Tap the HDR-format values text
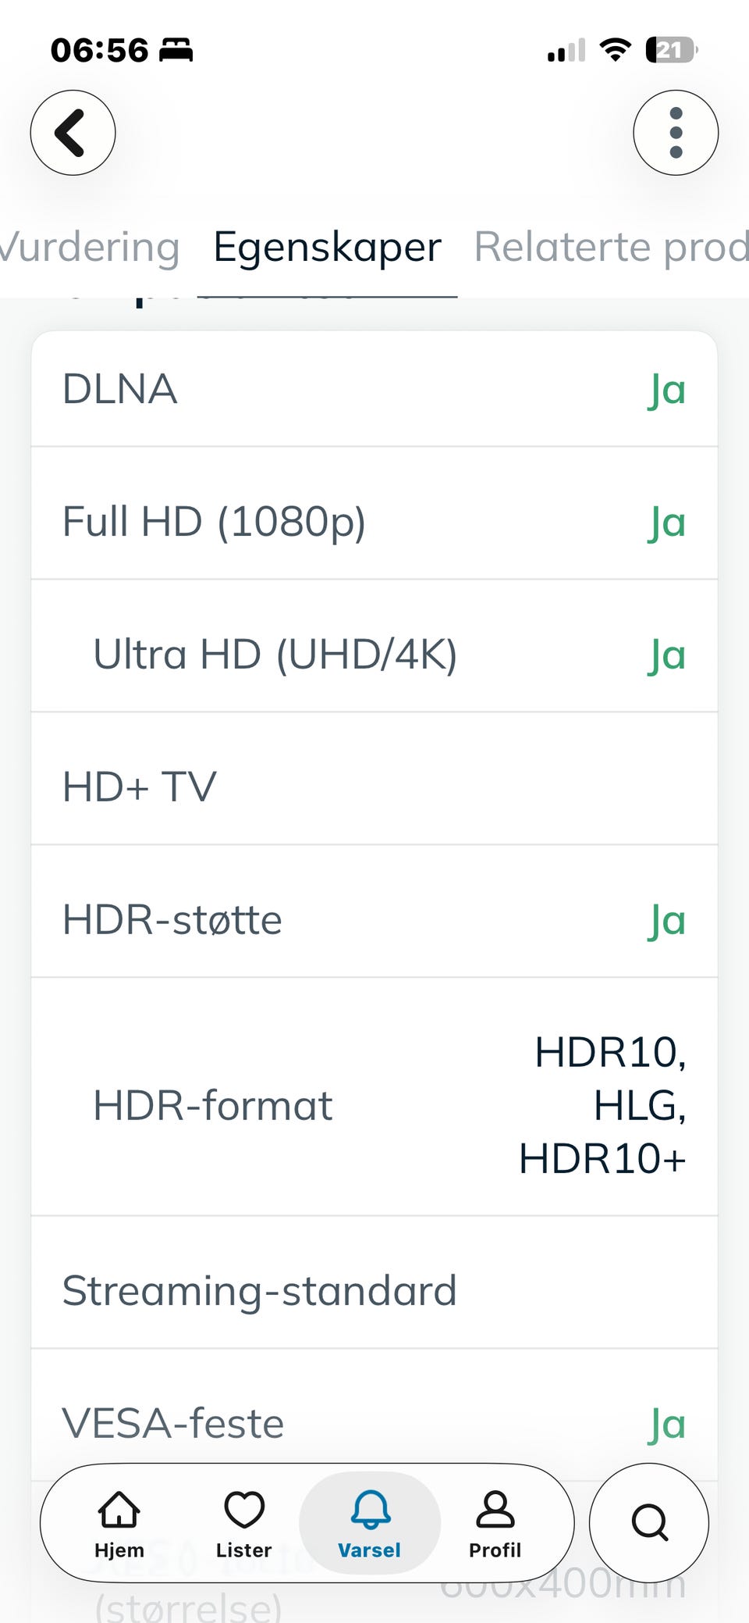The height and width of the screenshot is (1623, 749). [603, 1104]
